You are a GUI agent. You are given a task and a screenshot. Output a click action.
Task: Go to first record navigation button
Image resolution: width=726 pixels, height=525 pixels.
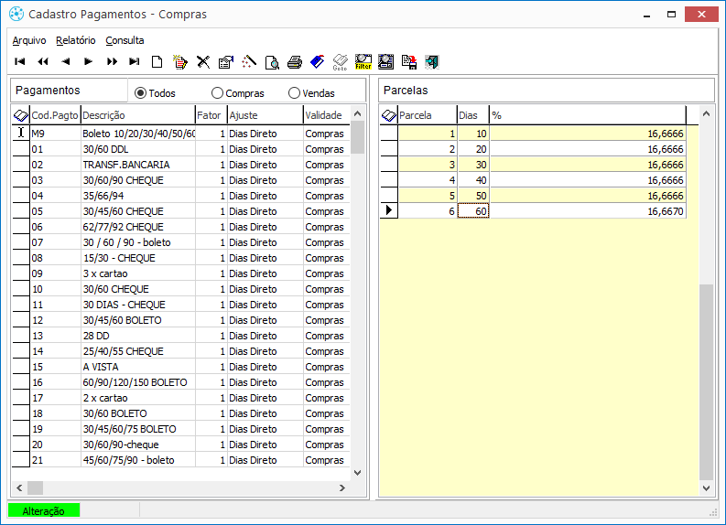coord(20,62)
